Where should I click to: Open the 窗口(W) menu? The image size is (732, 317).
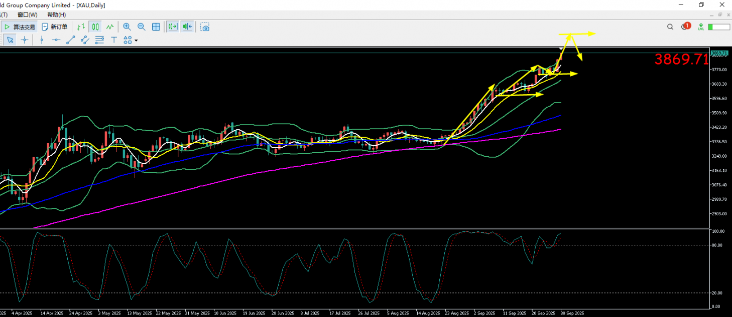click(29, 15)
